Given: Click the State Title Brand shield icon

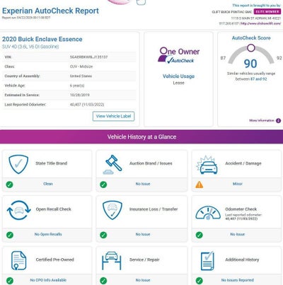Looking at the screenshot, I should 18,164.
